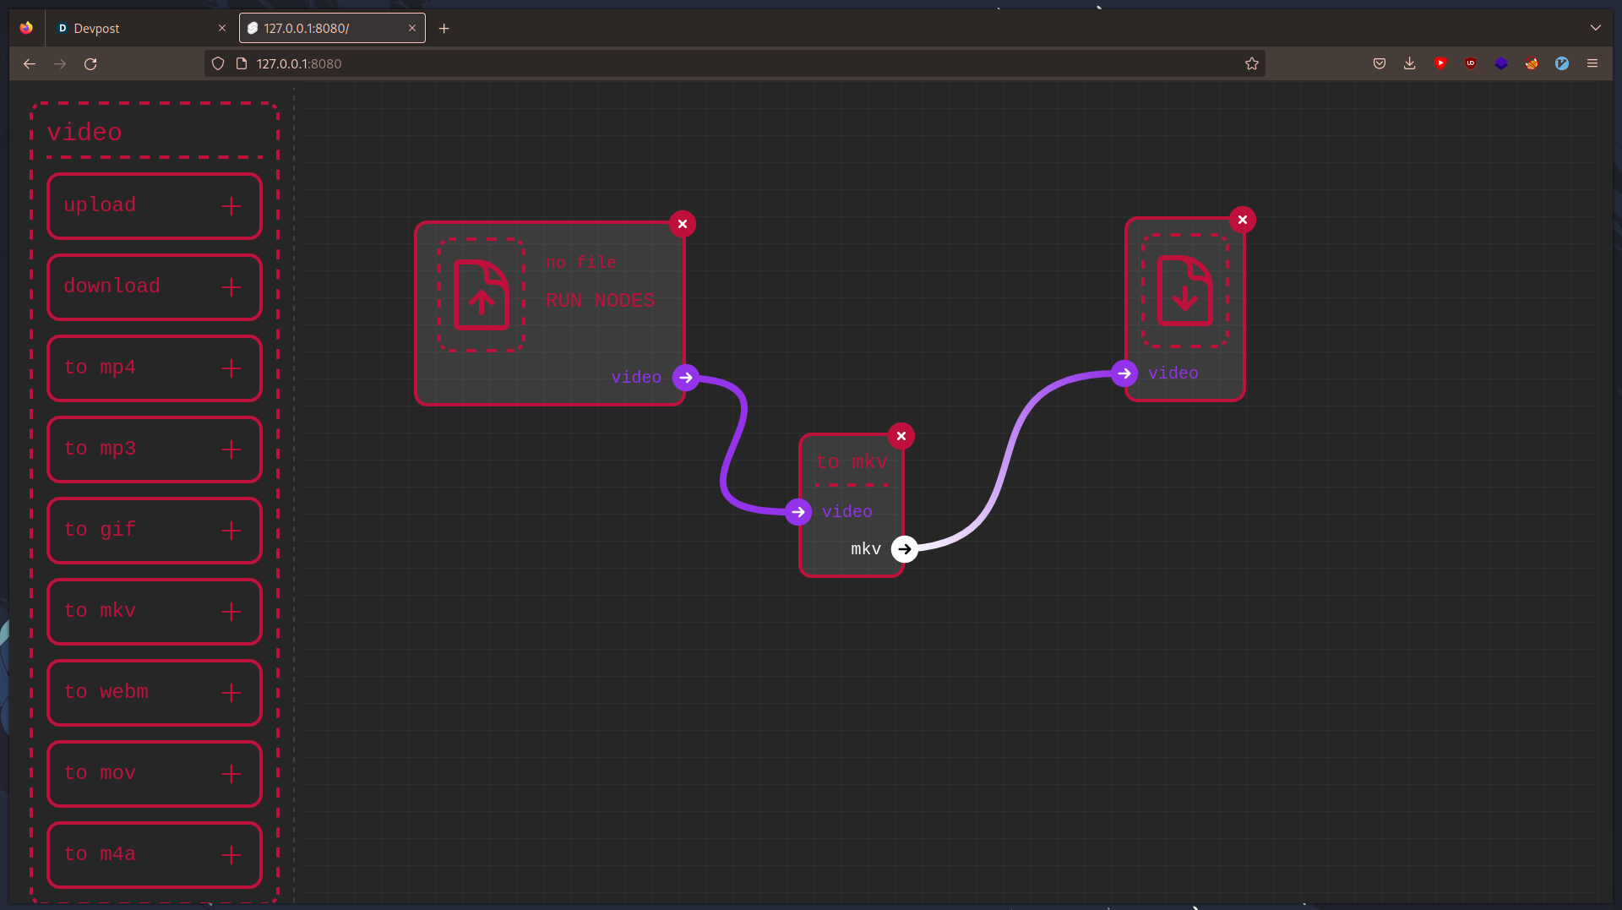
Task: Remove the download node with its X button
Action: pos(1242,220)
